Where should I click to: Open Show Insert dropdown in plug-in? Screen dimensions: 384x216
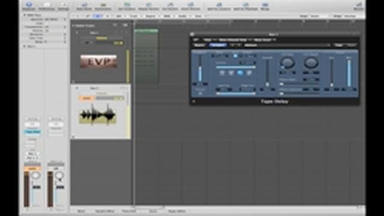pyautogui.click(x=264, y=40)
